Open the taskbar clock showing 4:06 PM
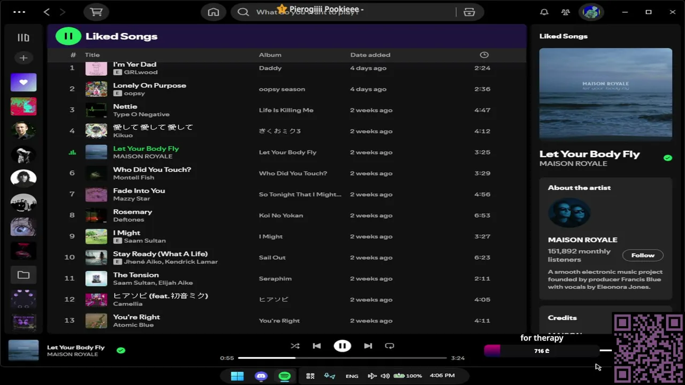The width and height of the screenshot is (685, 385). [x=442, y=375]
